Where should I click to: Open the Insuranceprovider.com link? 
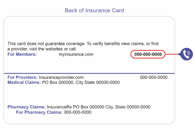click(x=61, y=77)
